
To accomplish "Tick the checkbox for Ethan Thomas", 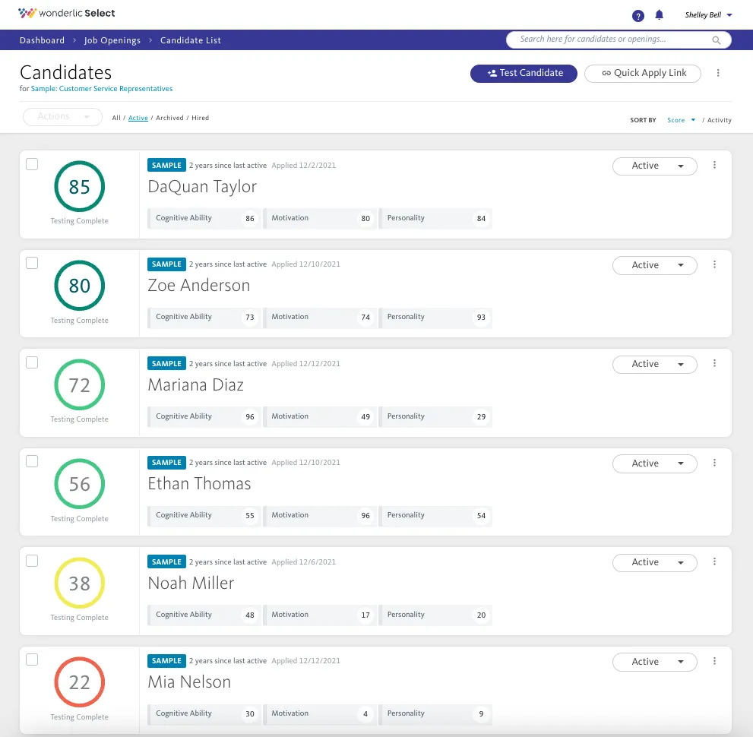I will [32, 461].
